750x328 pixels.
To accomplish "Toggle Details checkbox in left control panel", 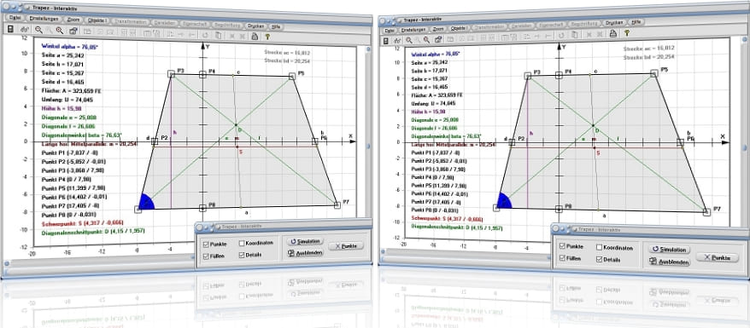I will point(242,255).
